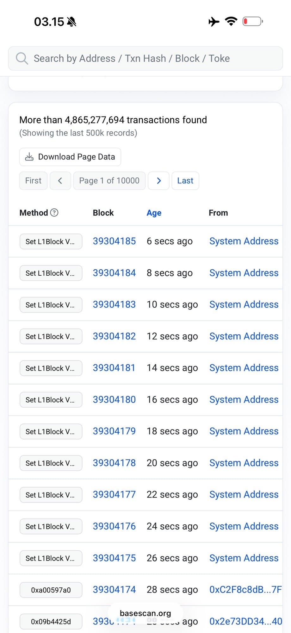Click the Method help question-mark icon
This screenshot has height=633, width=291.
[54, 213]
